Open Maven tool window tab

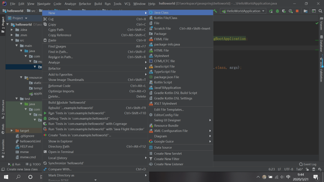[x=321, y=23]
